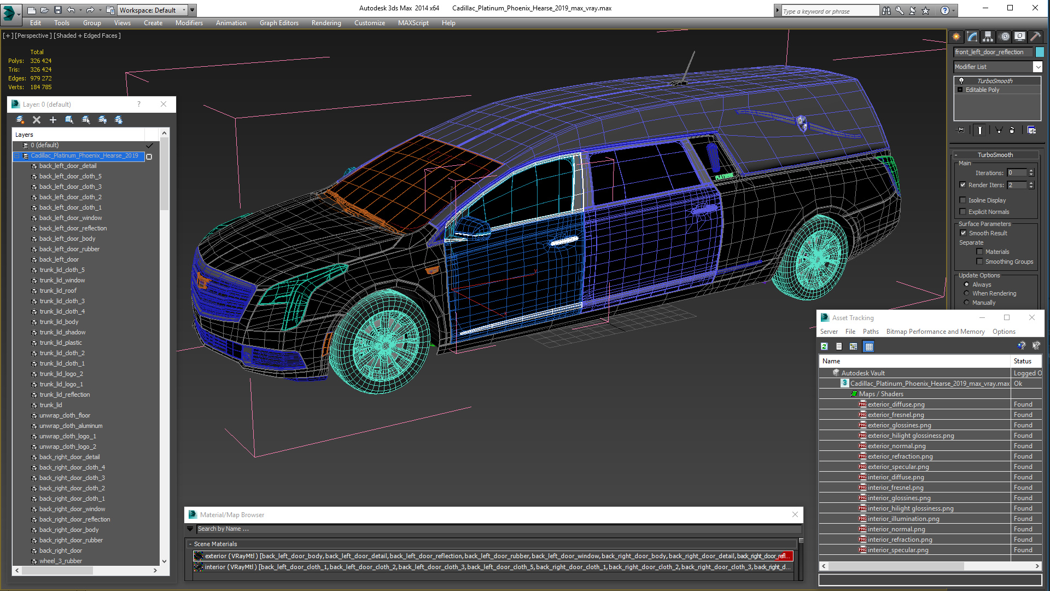The image size is (1050, 591).
Task: Redo the action with the arrow icon
Action: (x=90, y=10)
